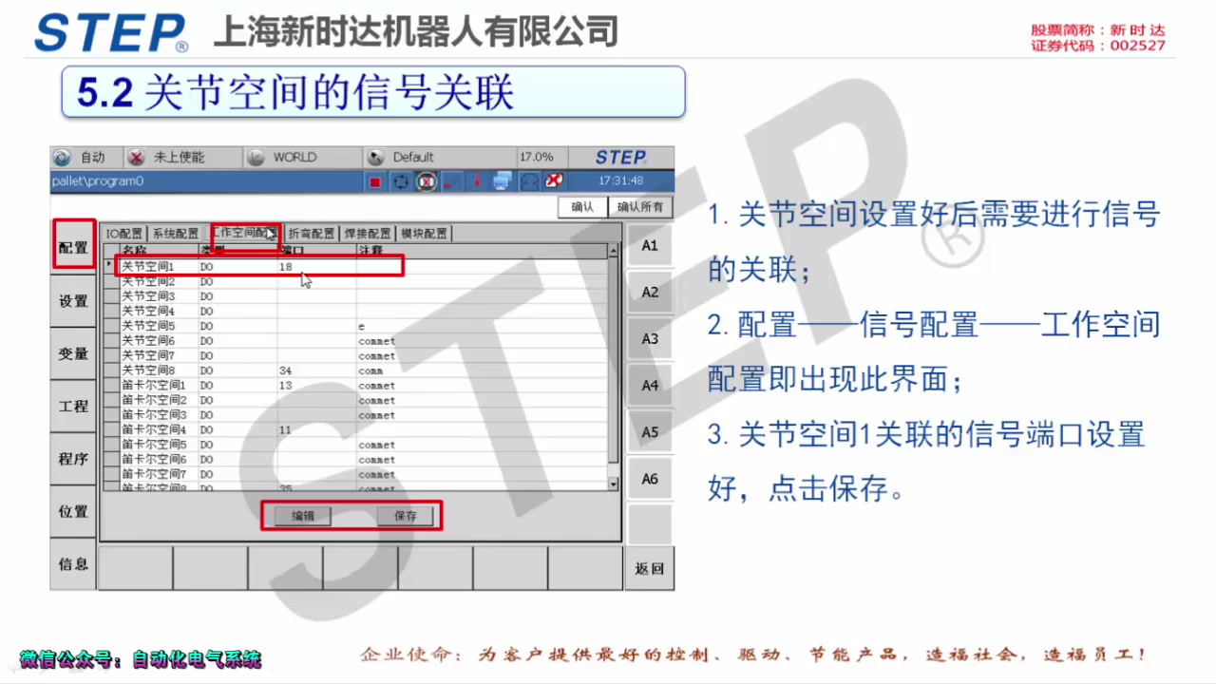Click the Default tool icon
Viewport: 1216px width, 684px height.
pyautogui.click(x=375, y=158)
